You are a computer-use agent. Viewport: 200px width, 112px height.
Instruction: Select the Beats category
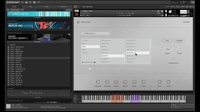point(91,47)
